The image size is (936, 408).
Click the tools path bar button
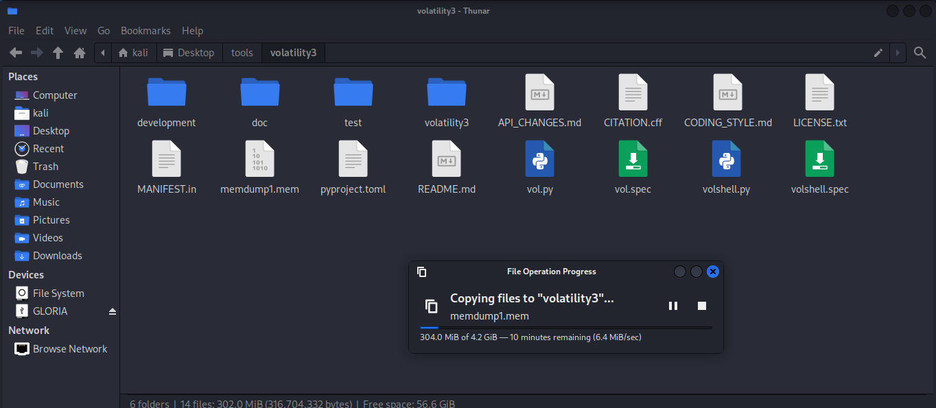[242, 53]
